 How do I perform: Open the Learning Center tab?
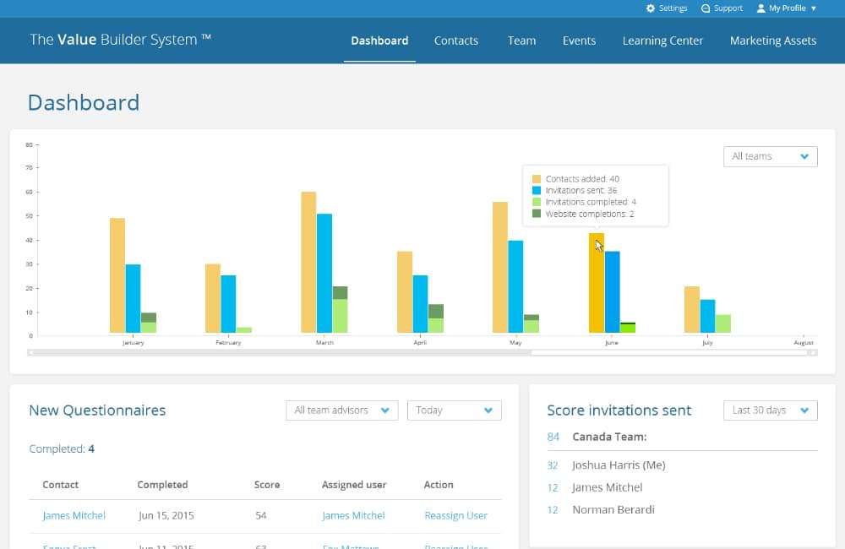pos(662,41)
